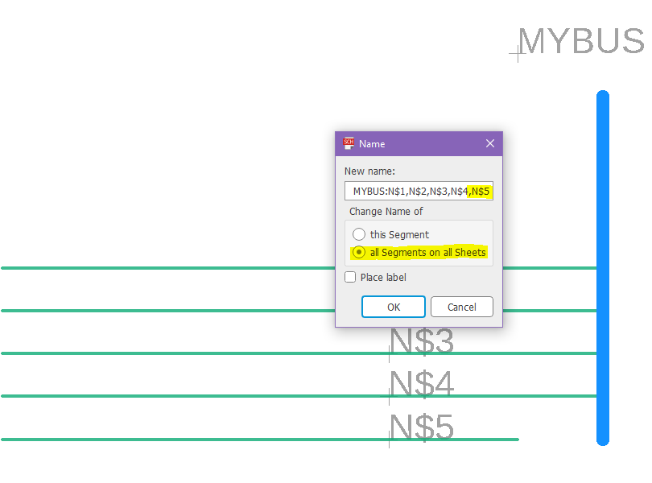Click the SCH icon in Name dialog title bar

point(349,143)
